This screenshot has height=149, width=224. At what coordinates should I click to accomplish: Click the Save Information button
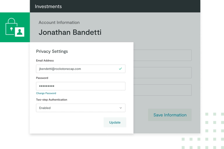coord(170,115)
